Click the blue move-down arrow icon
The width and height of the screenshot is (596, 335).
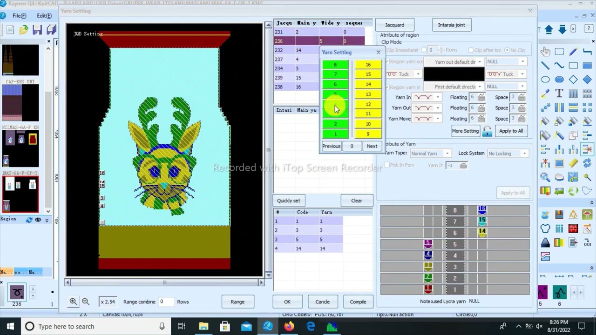coord(562,29)
